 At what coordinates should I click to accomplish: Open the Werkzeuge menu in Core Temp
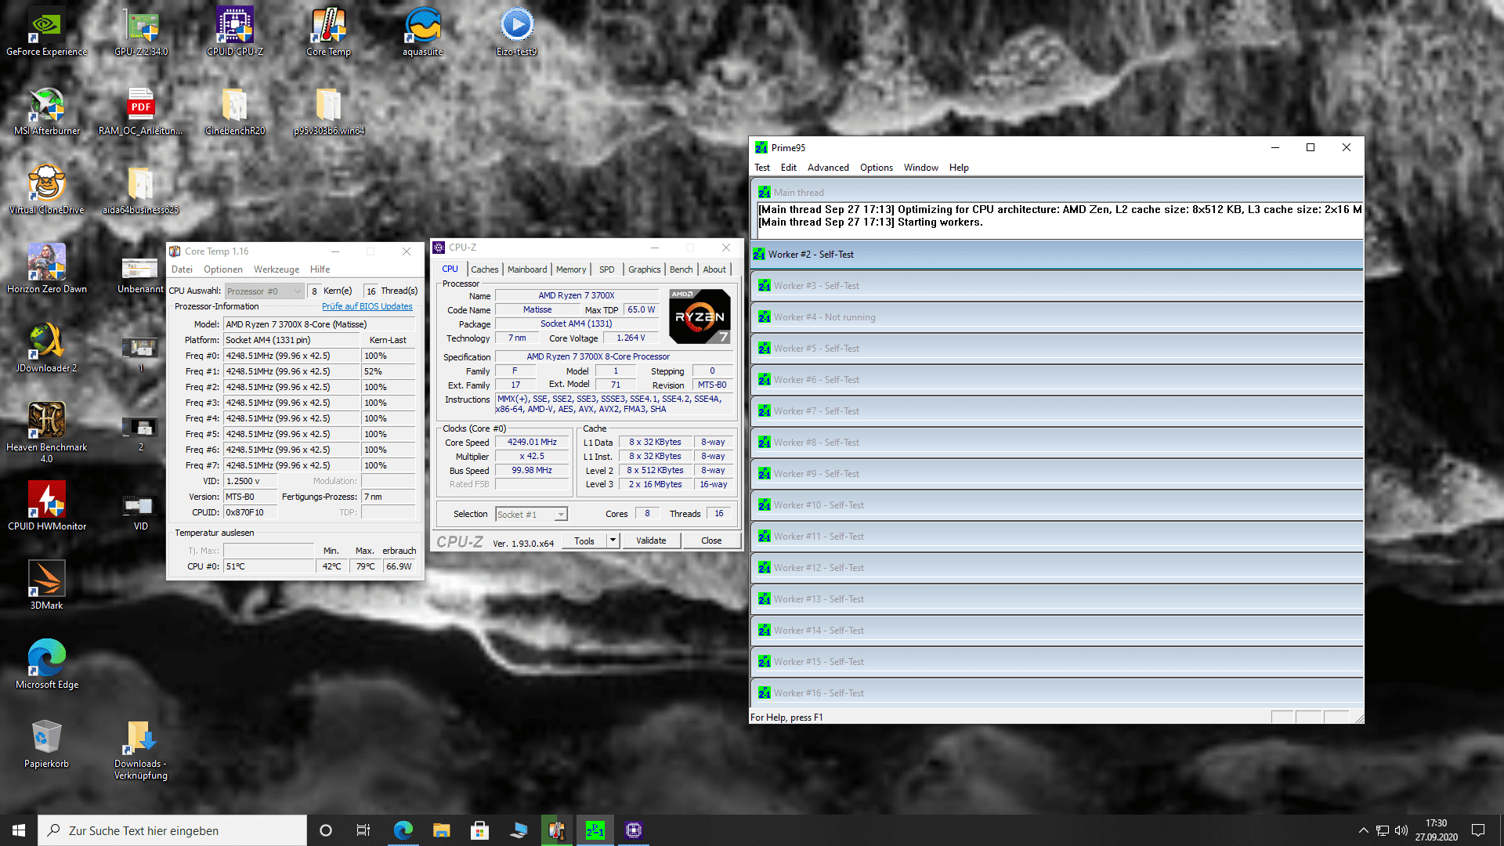[276, 269]
